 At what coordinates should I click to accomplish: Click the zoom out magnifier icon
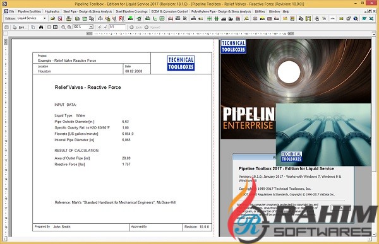point(63,27)
